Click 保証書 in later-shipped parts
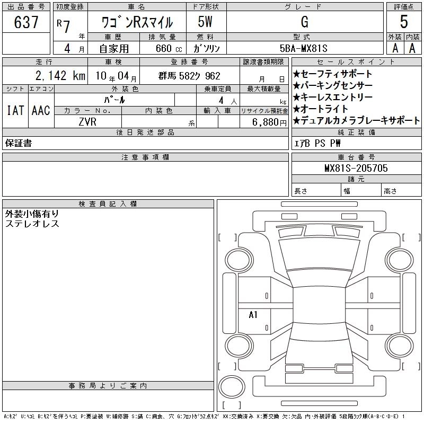Viewport: 424px width, 424px height. point(19,143)
